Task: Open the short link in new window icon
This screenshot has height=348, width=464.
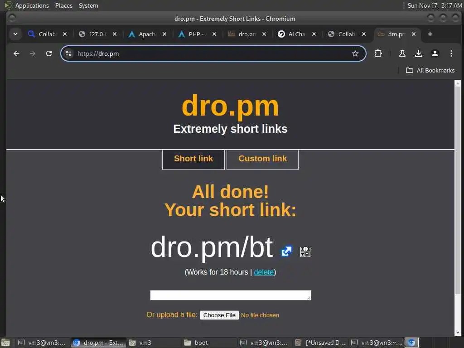Action: (286, 251)
